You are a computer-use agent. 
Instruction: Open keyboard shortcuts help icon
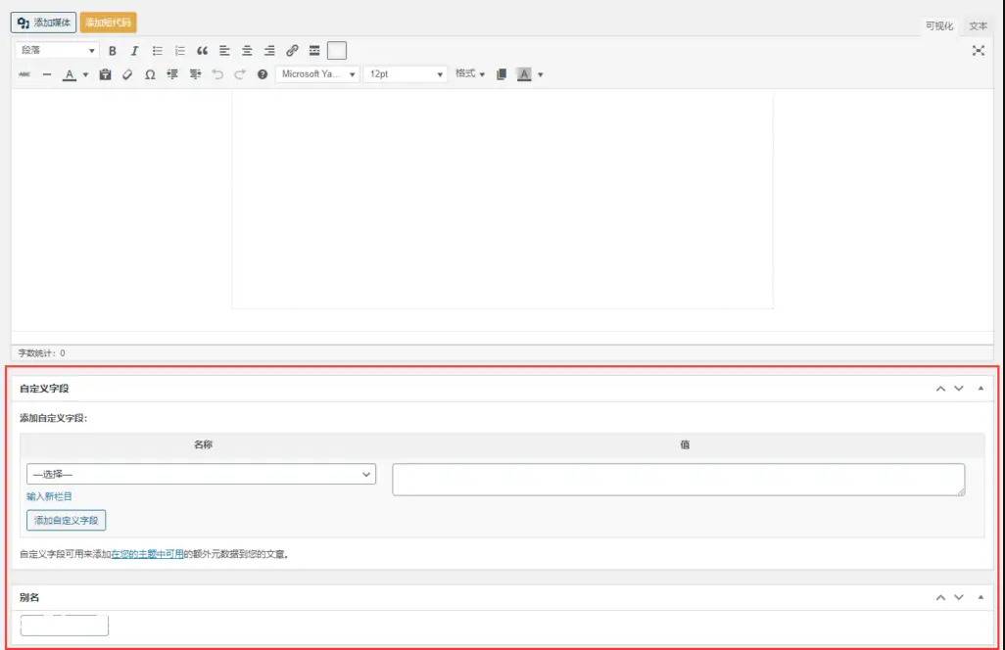[x=263, y=74]
